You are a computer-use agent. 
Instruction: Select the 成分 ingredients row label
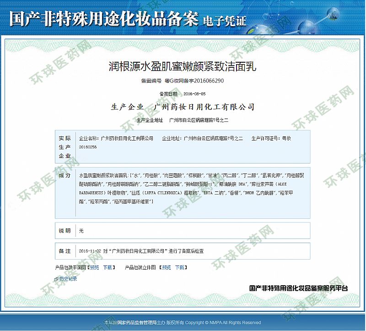point(65,175)
